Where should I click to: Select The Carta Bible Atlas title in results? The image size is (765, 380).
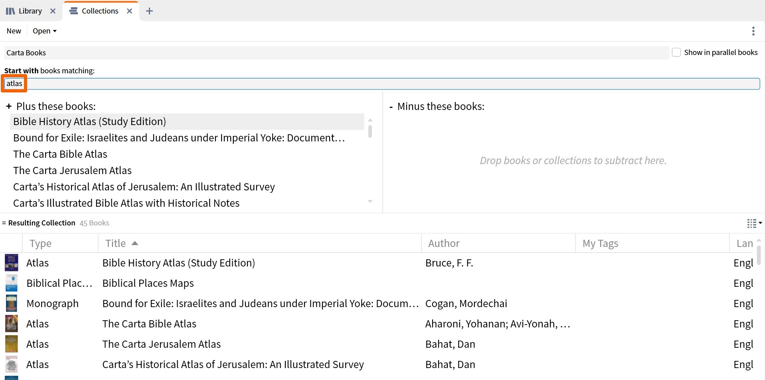click(149, 324)
